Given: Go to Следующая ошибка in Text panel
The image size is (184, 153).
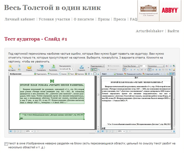Looking at the screenshot, I should [x=151, y=74].
